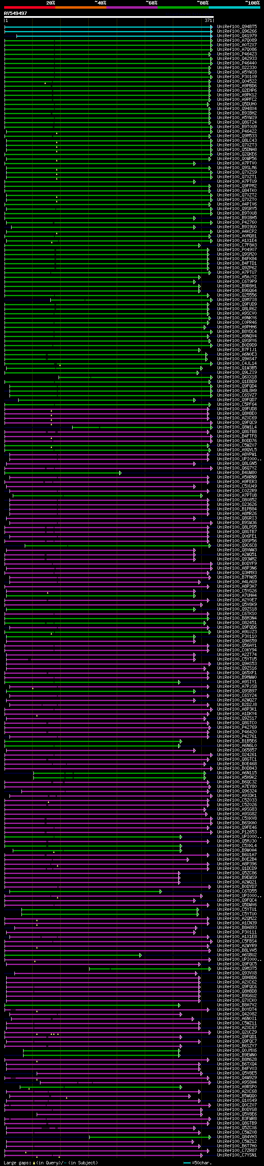This screenshot has height=1166, width=264.
Task: Open hit UniRef100_P46423
Action: (x=237, y=54)
